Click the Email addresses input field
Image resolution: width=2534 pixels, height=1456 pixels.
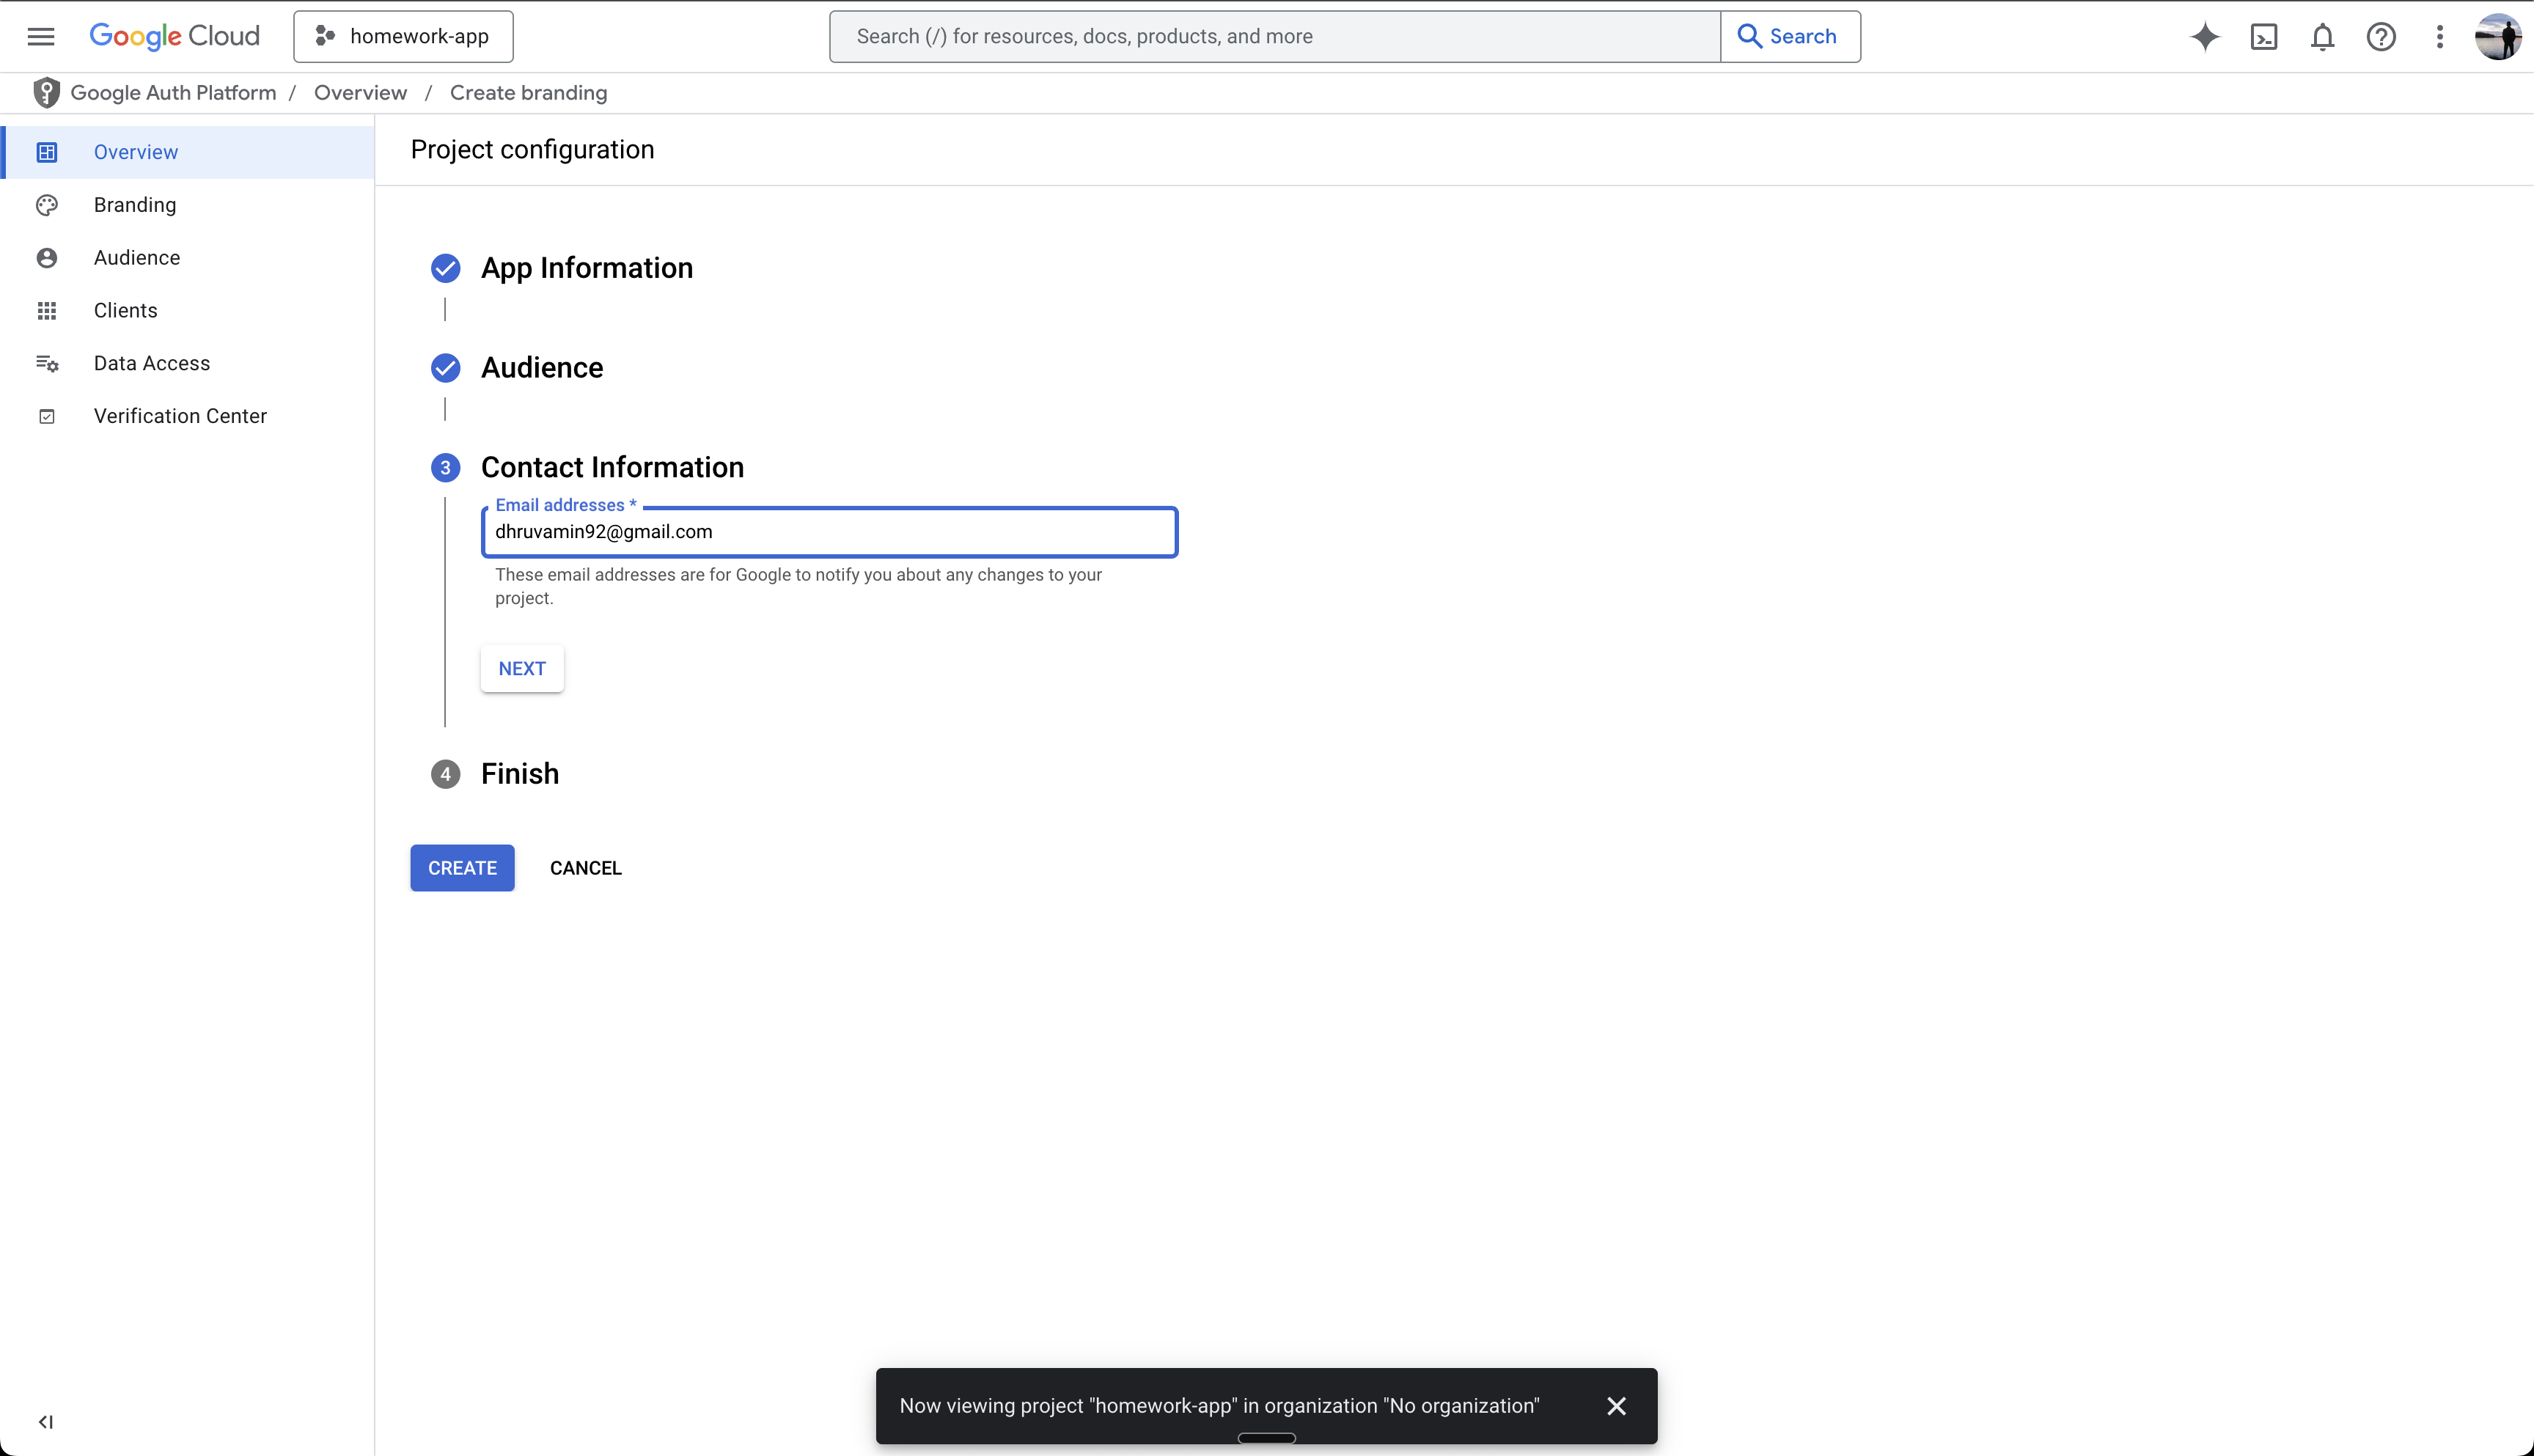point(829,532)
